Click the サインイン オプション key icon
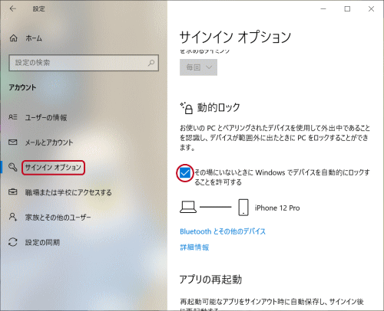 pos(12,167)
